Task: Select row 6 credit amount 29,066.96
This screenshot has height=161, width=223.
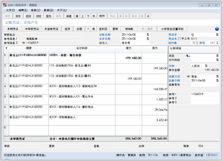Action: pyautogui.click(x=155, y=110)
